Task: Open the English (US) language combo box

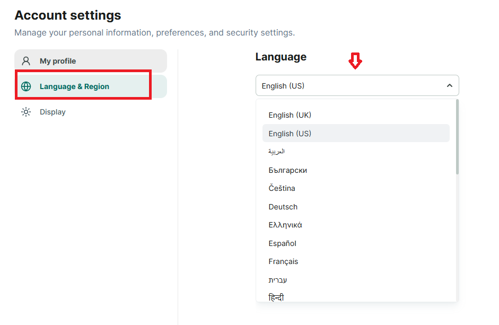Action: coord(357,85)
